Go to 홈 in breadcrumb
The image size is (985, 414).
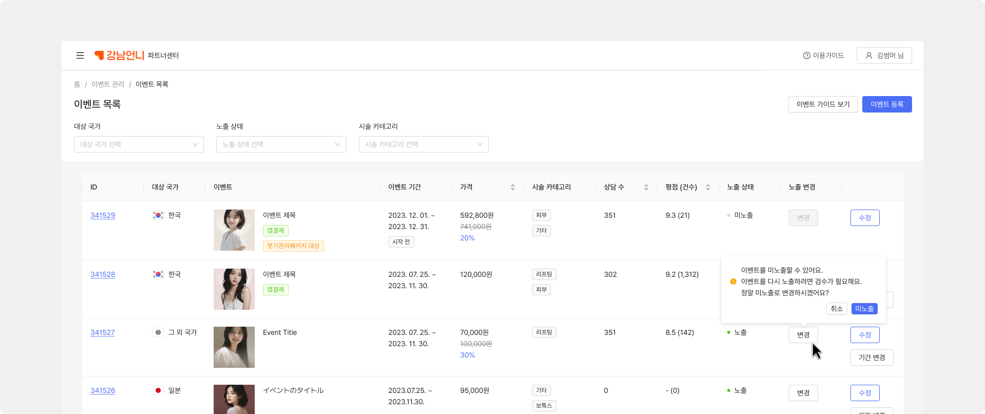77,84
